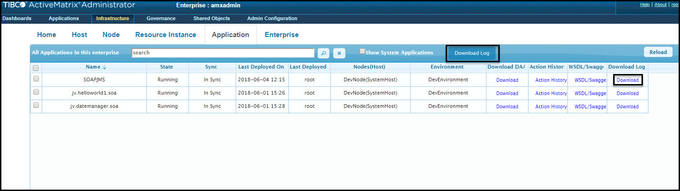Click inside the search text field

[x=222, y=53]
